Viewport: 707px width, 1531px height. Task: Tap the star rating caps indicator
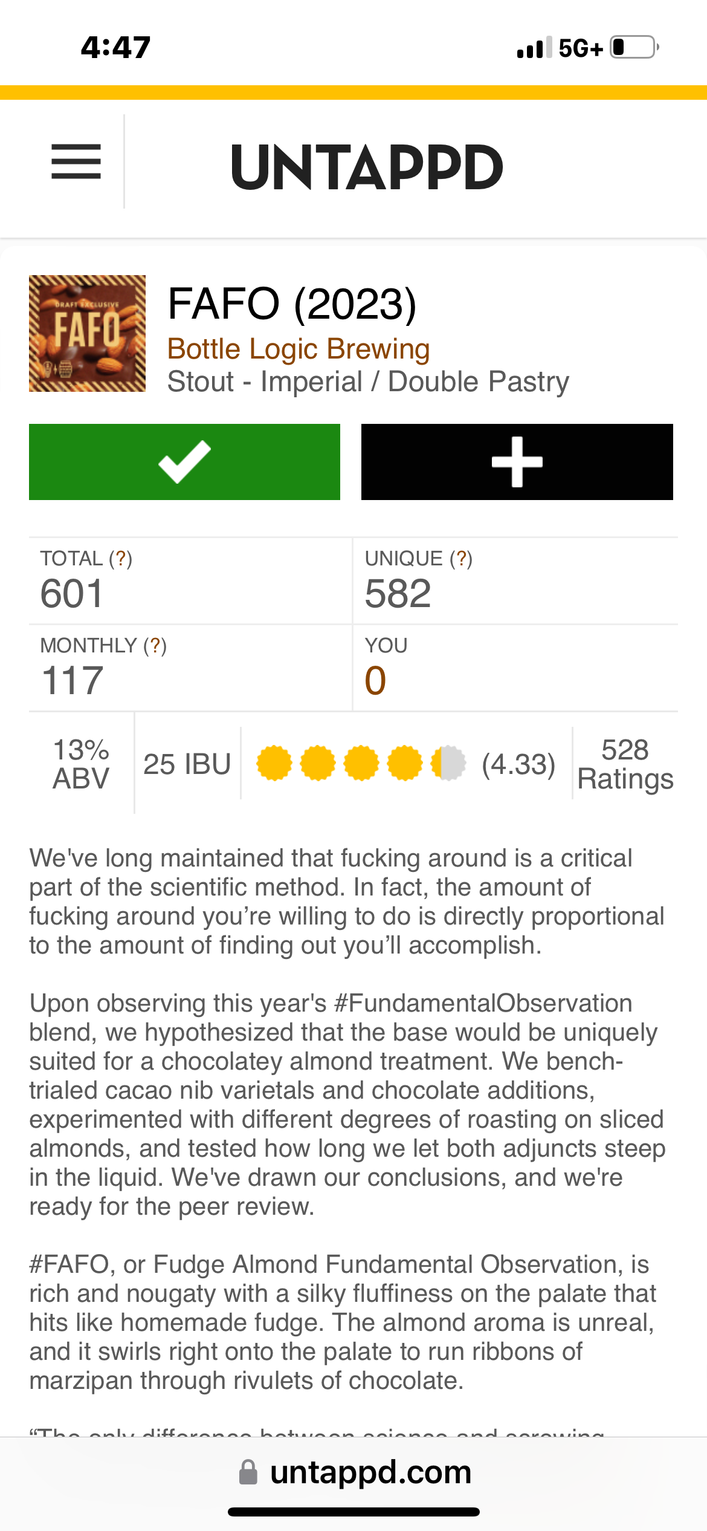coord(361,764)
